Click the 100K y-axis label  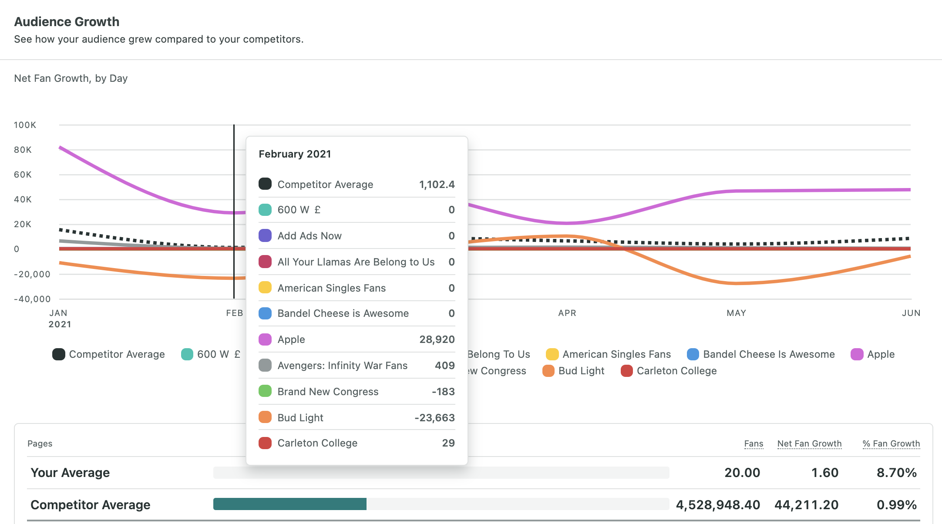tap(25, 125)
